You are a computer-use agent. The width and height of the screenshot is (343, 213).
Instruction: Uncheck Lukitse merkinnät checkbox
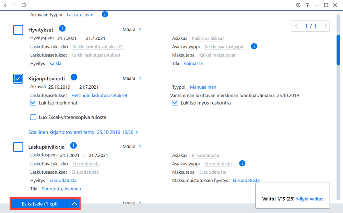click(x=33, y=103)
